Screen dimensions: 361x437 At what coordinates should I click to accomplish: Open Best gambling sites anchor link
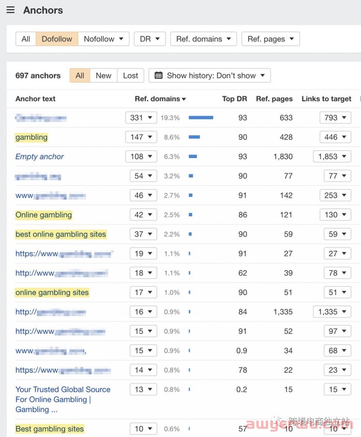(x=50, y=429)
